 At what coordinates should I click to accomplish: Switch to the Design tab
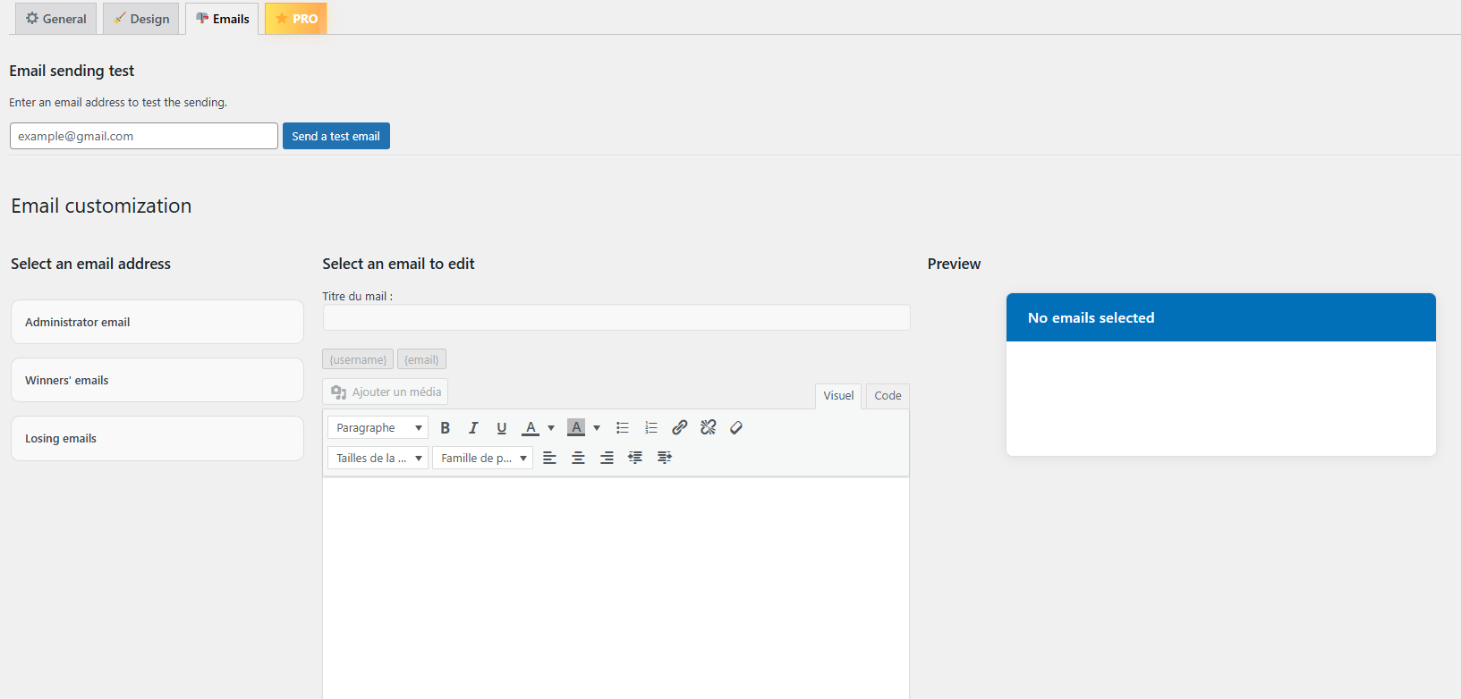[x=141, y=19]
